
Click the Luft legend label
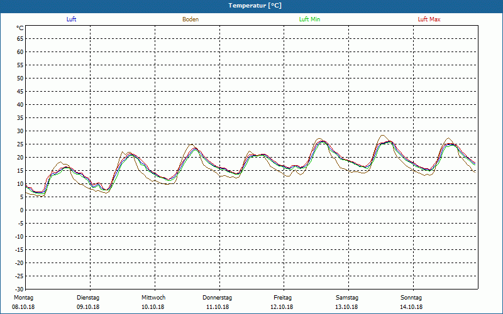[x=71, y=19]
